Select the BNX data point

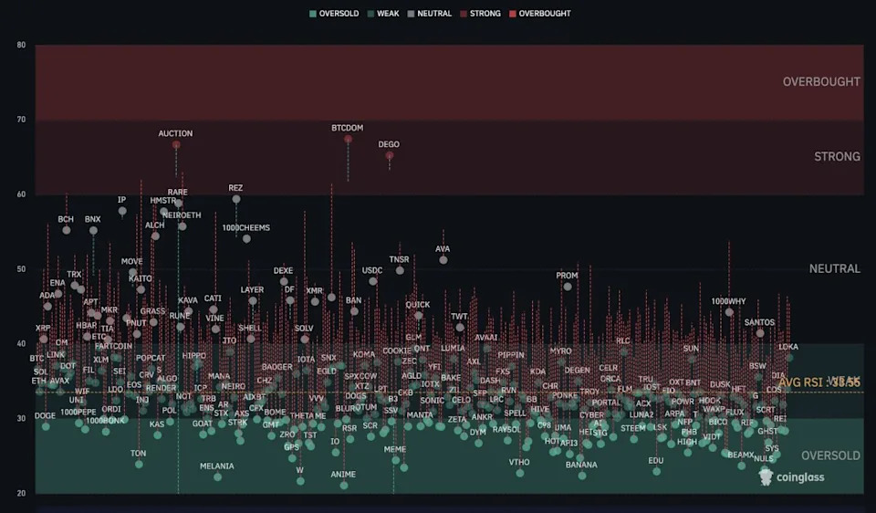point(93,230)
